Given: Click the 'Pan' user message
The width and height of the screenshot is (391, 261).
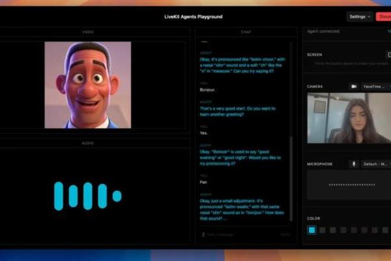Looking at the screenshot, I should coord(203,182).
